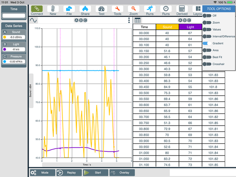236x177 pixels.
Task: Open the New thermometer icon
Action: point(53,8)
